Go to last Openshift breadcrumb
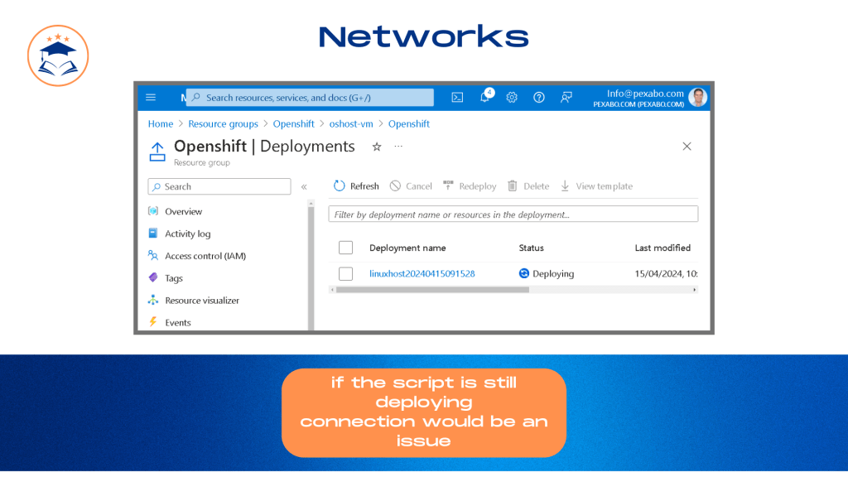848x477 pixels. click(x=409, y=124)
